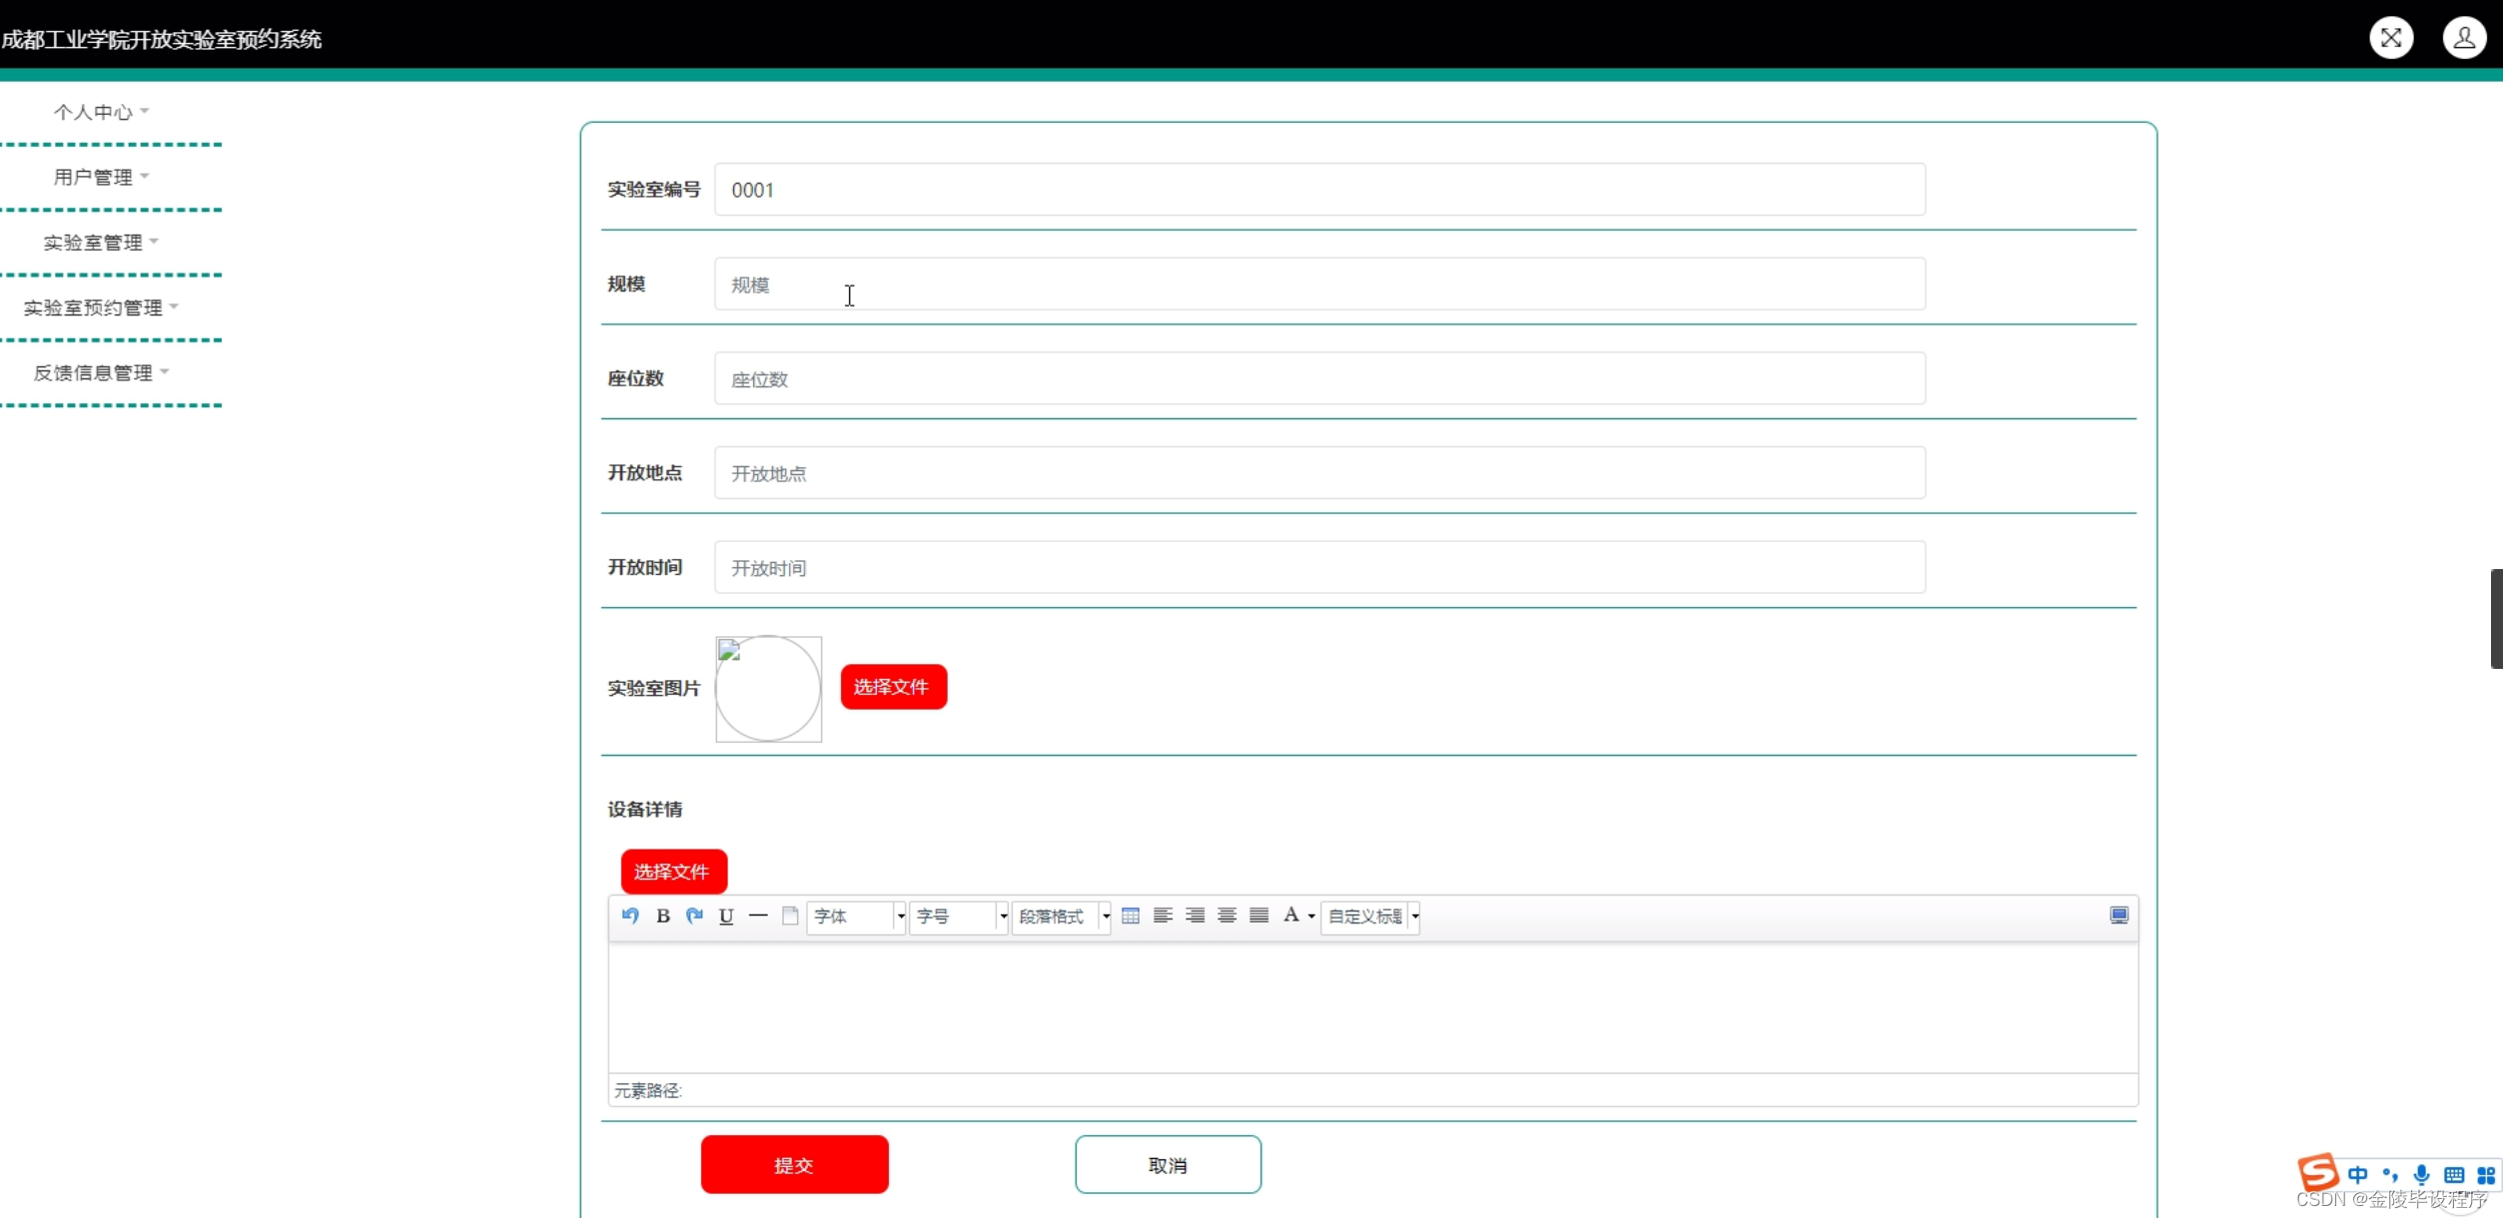Open fullscreen mode via the editor's screen icon
Viewport: 2503px width, 1218px height.
coord(2119,914)
